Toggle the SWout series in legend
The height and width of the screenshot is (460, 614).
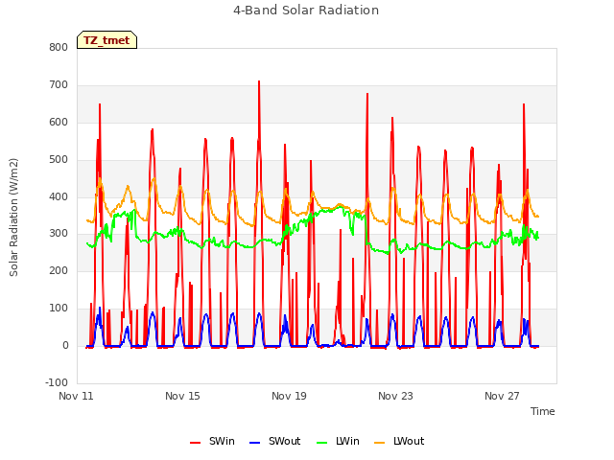(274, 441)
